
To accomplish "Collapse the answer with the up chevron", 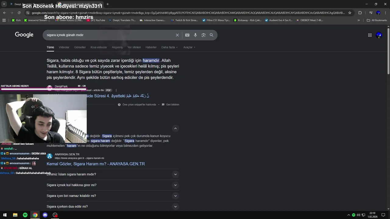I will click(x=175, y=128).
